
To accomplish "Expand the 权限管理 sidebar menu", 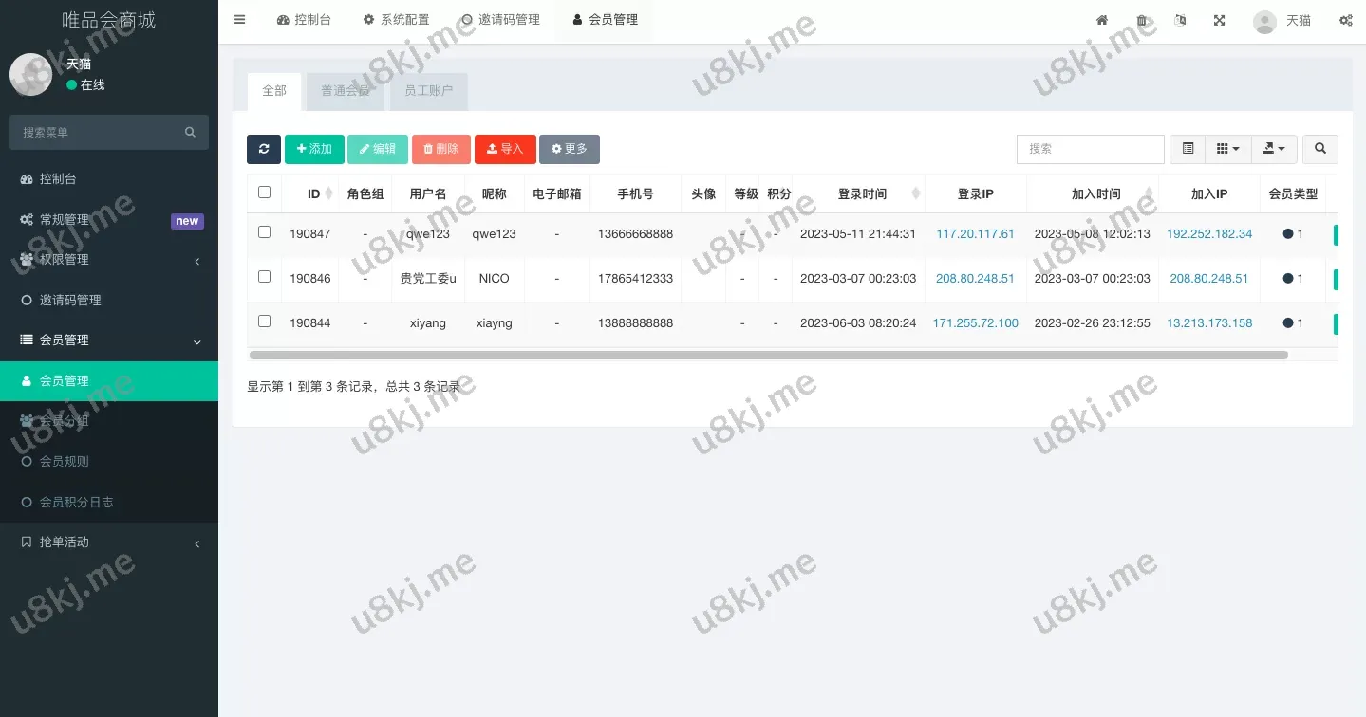I will coord(109,260).
